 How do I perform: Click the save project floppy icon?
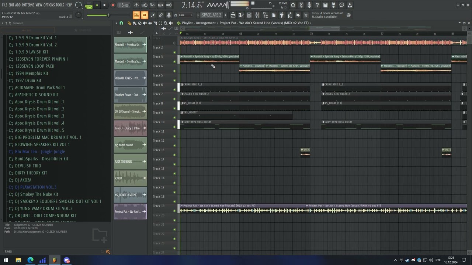(325, 5)
